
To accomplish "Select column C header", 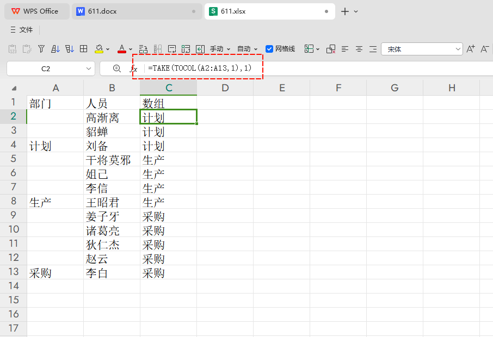I will pos(169,88).
